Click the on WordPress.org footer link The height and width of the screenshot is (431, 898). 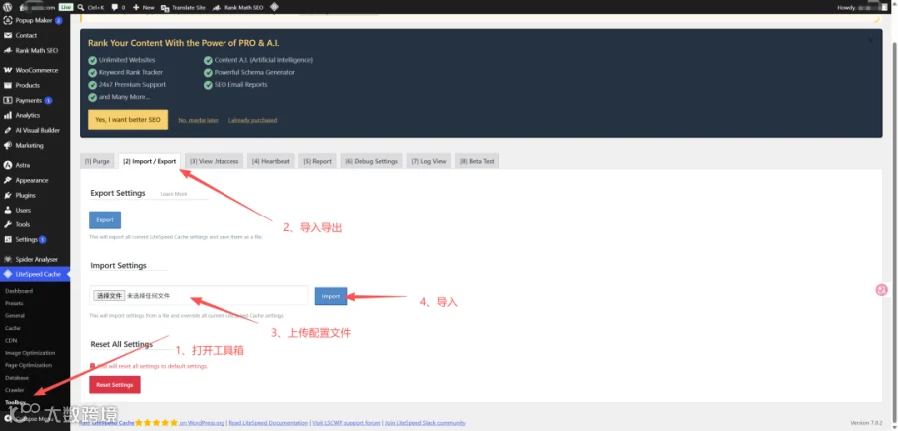click(201, 423)
